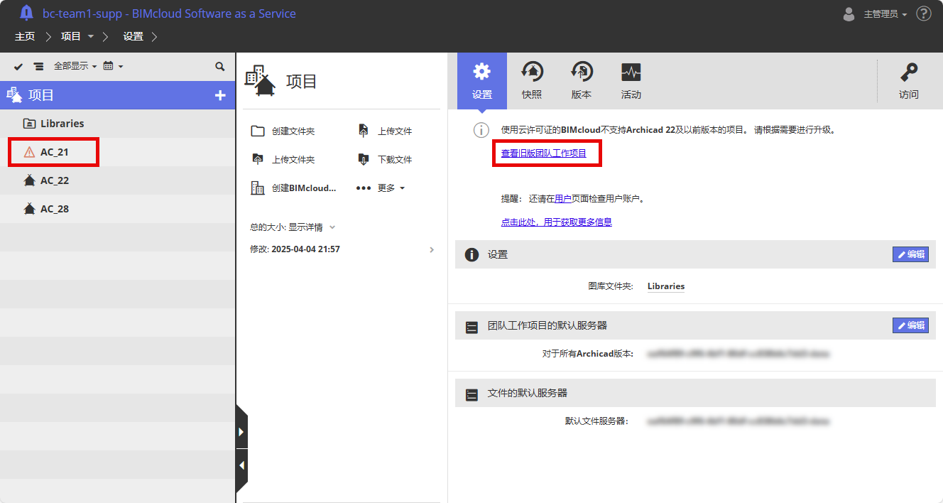Click the checkmark selection icon

18,66
